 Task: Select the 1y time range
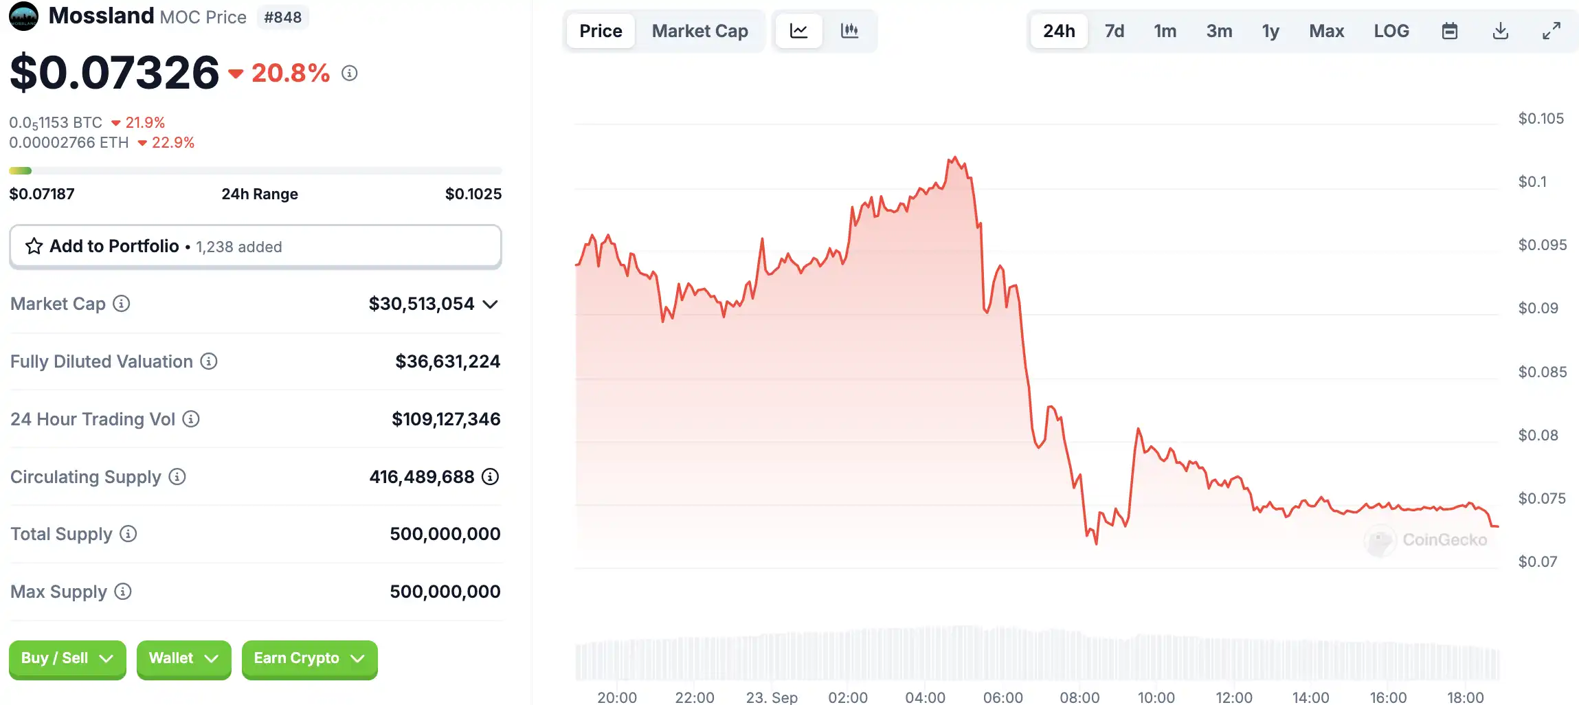tap(1270, 31)
